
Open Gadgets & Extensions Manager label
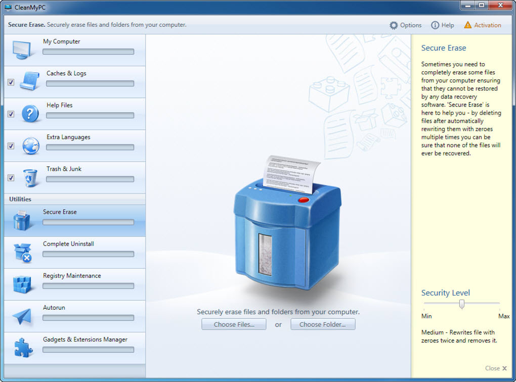tap(85, 340)
